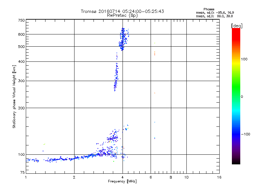The width and height of the screenshot is (258, 193).
Task: Click the "Stationary phase Virtual Height [km]" axis label
Action: (x=14, y=96)
